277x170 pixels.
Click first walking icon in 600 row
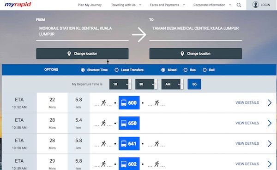click(103, 102)
